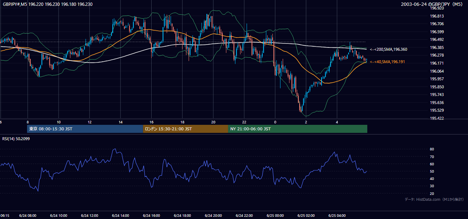
Task: Click the 6/24 16:00 bottom axis label
Action: click(152, 216)
